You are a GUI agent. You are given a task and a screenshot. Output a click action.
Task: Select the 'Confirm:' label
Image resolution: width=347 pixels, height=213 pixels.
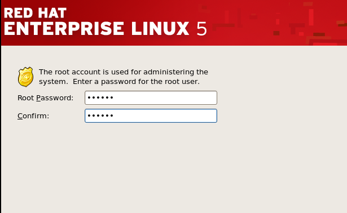[x=33, y=116]
